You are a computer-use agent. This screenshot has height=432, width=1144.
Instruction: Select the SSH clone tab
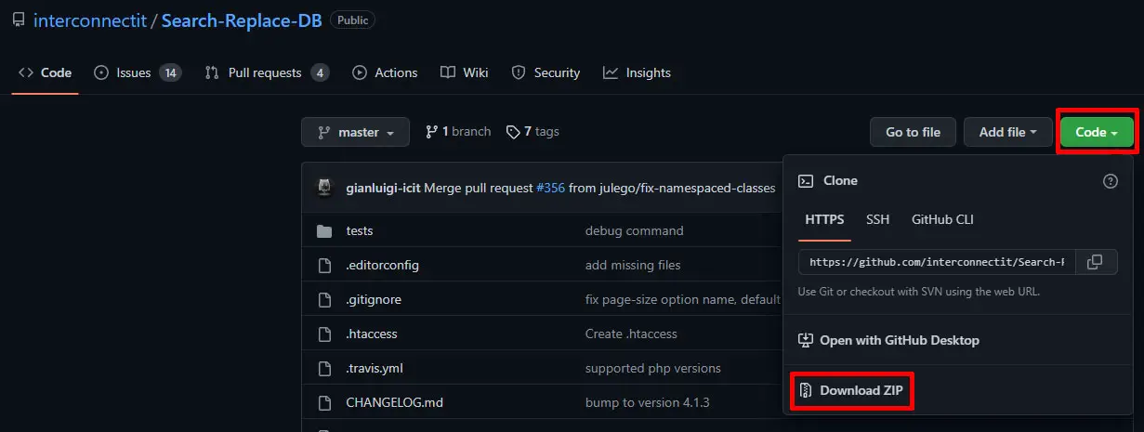point(877,220)
